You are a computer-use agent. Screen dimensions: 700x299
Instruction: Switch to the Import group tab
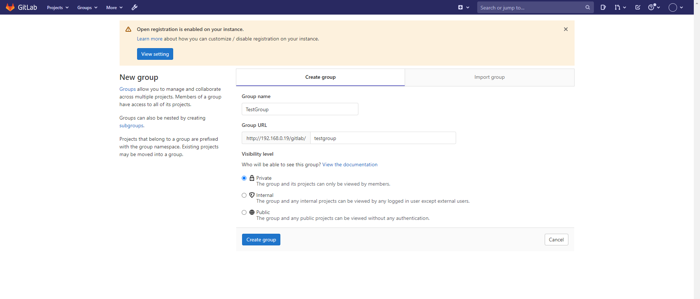pos(490,77)
